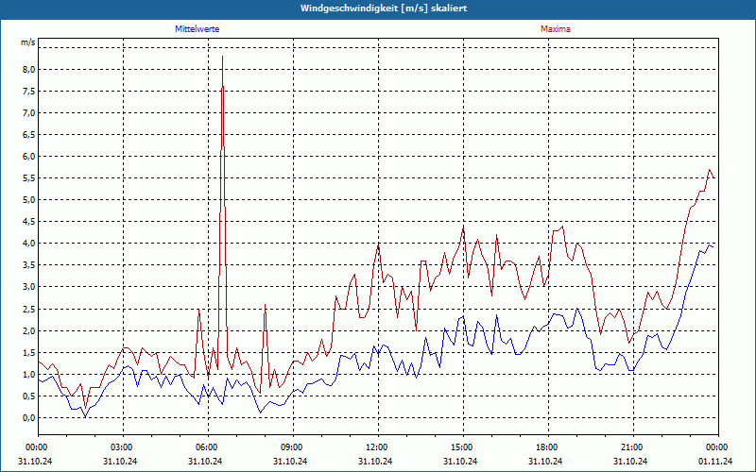Click the 21:00 time axis label
Screen dimensions: 756x472
click(633, 447)
